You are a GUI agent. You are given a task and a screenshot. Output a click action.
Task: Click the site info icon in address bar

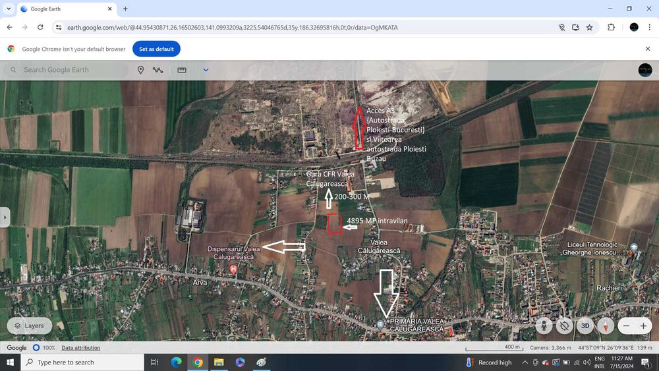click(x=59, y=27)
